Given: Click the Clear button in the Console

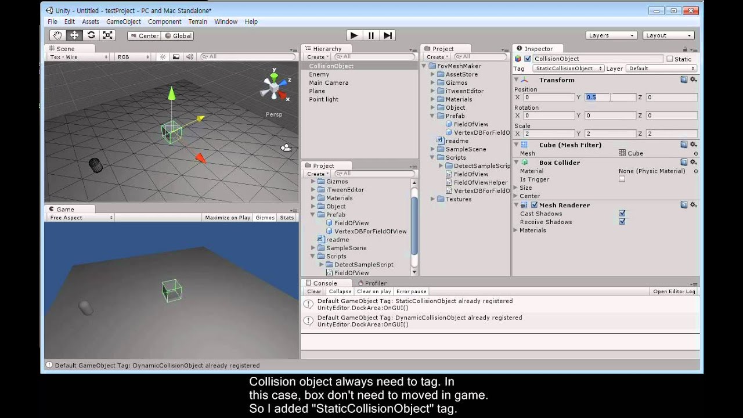Looking at the screenshot, I should 313,291.
